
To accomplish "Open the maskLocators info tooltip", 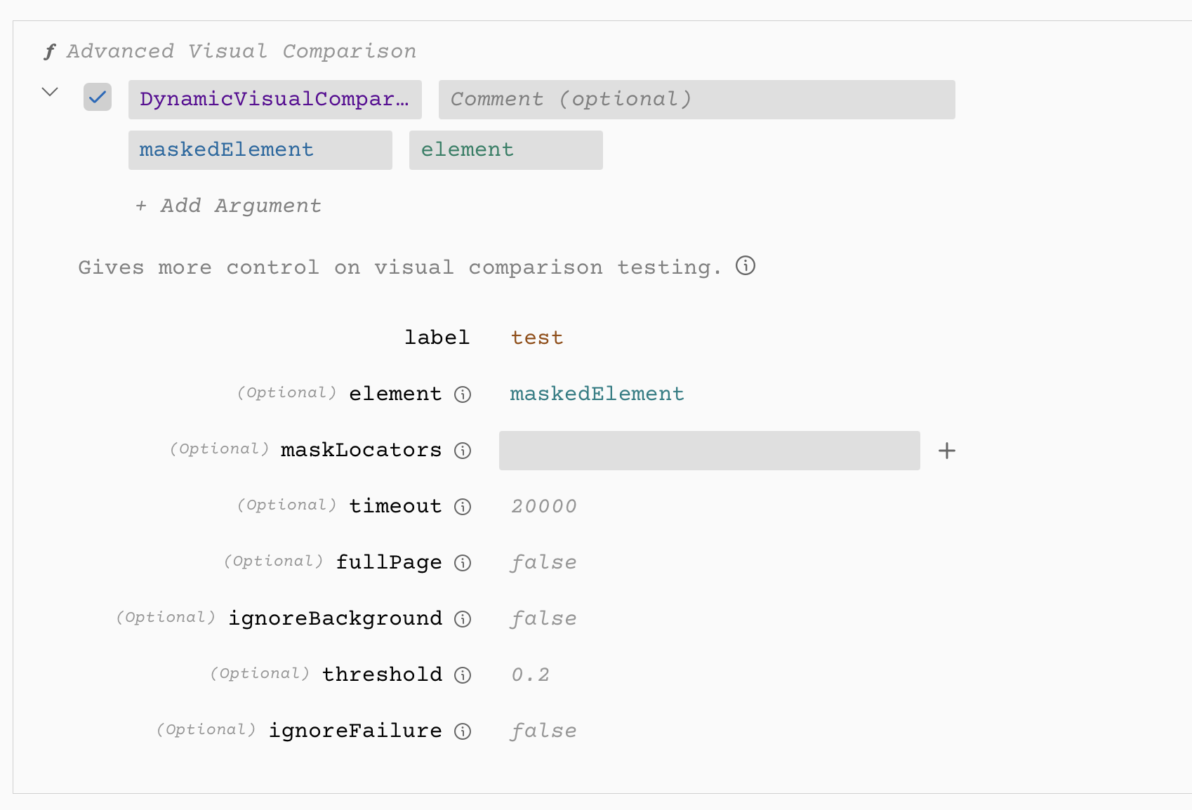I will (x=463, y=451).
